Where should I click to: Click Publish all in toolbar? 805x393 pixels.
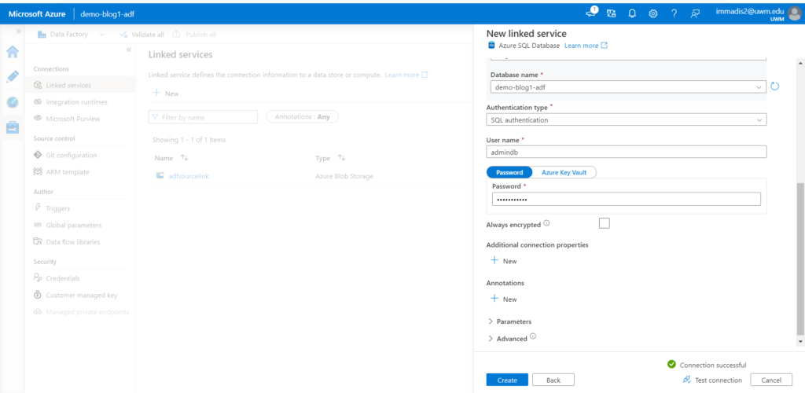coord(195,35)
